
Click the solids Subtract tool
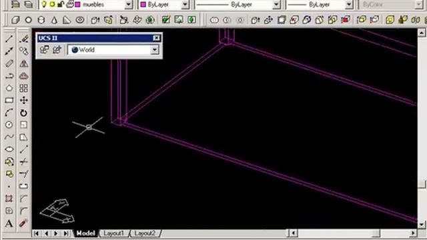click(x=227, y=20)
